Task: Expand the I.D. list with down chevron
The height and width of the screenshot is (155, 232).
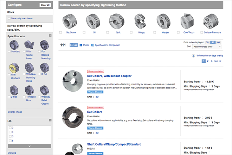Action: (x=29, y=146)
